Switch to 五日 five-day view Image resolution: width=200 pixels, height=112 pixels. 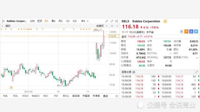click(40, 21)
